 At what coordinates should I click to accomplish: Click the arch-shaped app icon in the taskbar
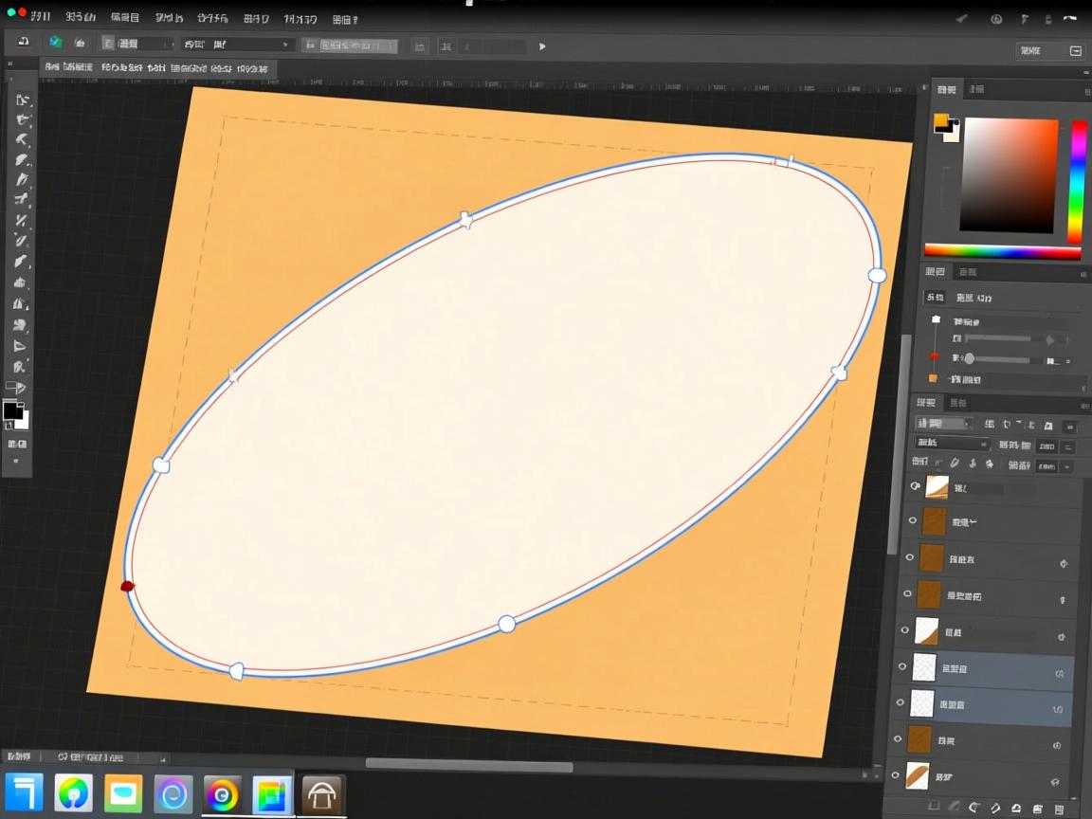pos(322,794)
